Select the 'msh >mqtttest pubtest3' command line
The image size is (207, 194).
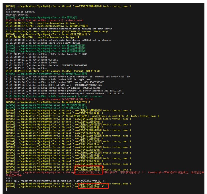click(20, 12)
